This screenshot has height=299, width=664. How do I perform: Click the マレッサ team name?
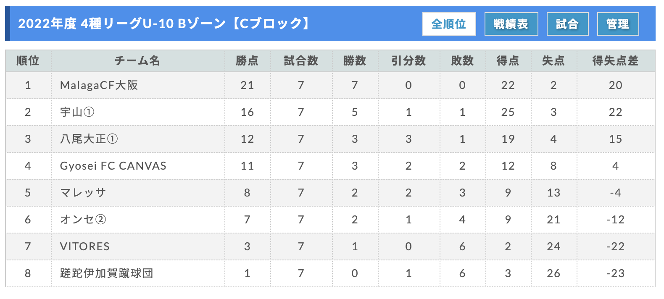[83, 193]
